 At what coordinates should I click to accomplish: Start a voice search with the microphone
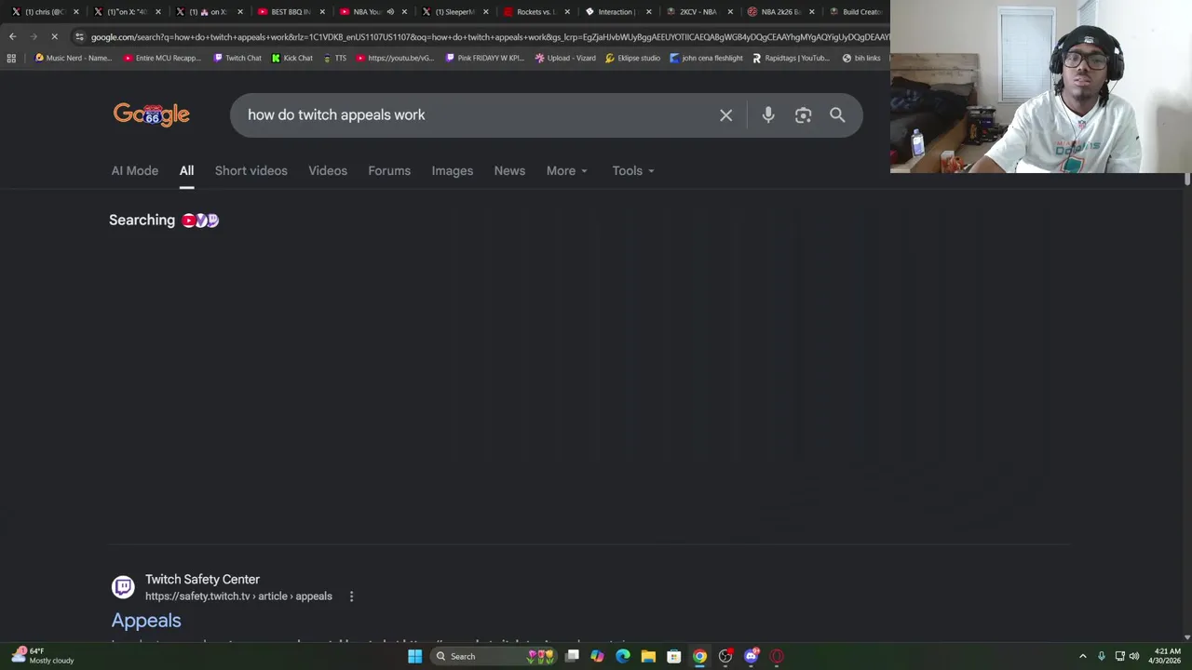(x=768, y=115)
